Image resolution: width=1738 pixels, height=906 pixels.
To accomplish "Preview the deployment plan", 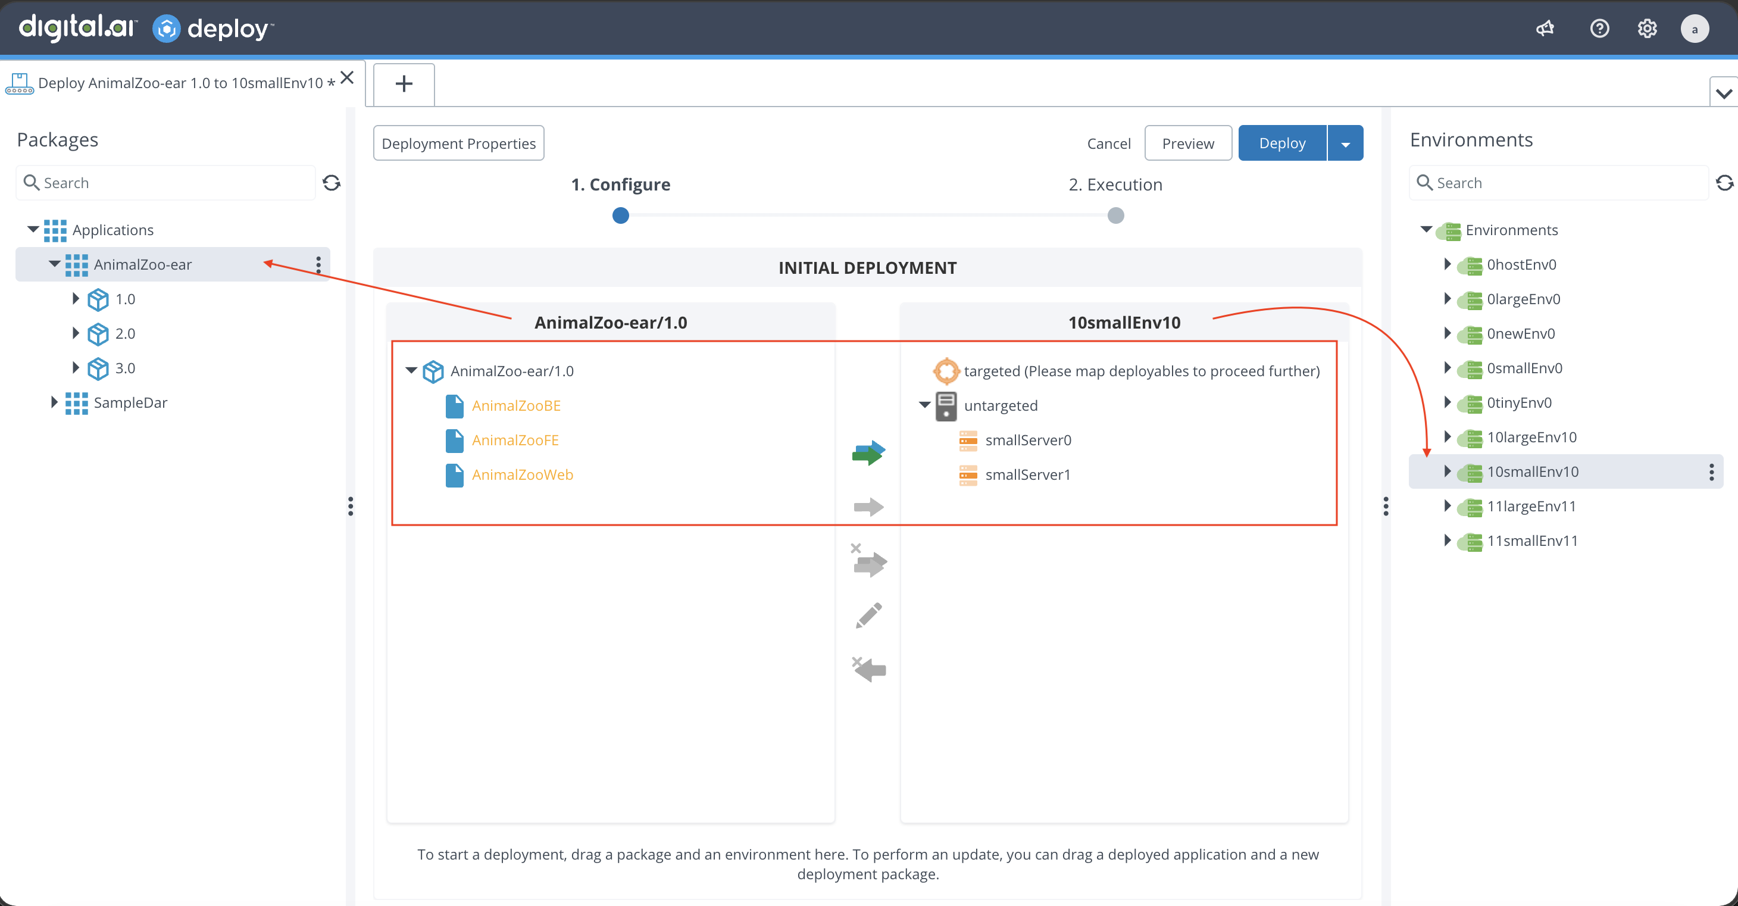I will pos(1187,143).
